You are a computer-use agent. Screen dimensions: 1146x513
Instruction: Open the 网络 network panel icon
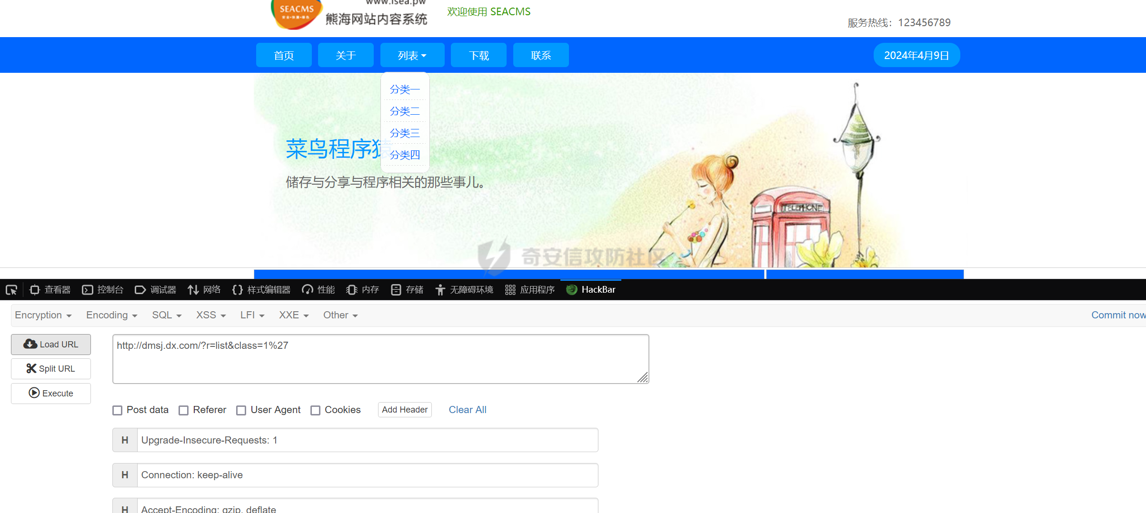[193, 290]
